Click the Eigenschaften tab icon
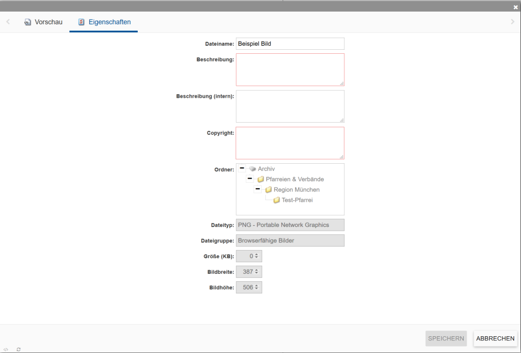This screenshot has width=521, height=353. 82,23
